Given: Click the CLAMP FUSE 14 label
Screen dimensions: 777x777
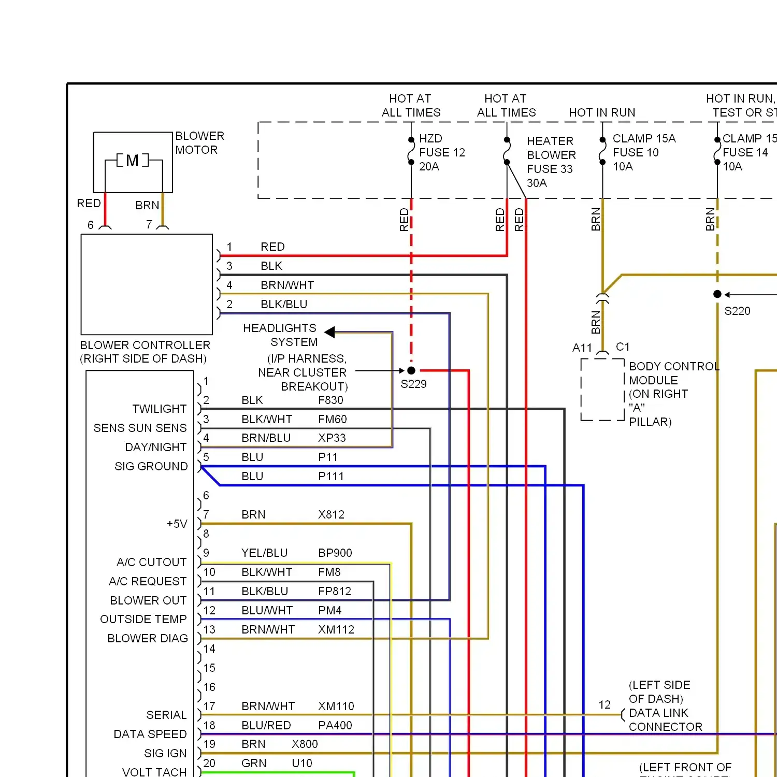Looking at the screenshot, I should click(750, 152).
